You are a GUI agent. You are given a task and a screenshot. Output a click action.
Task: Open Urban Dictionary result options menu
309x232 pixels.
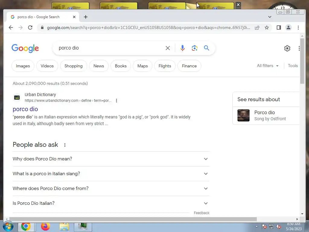[116, 101]
